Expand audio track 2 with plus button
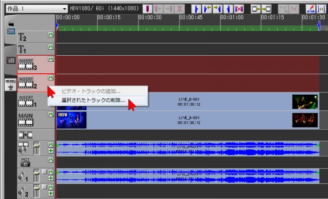 tap(51, 194)
